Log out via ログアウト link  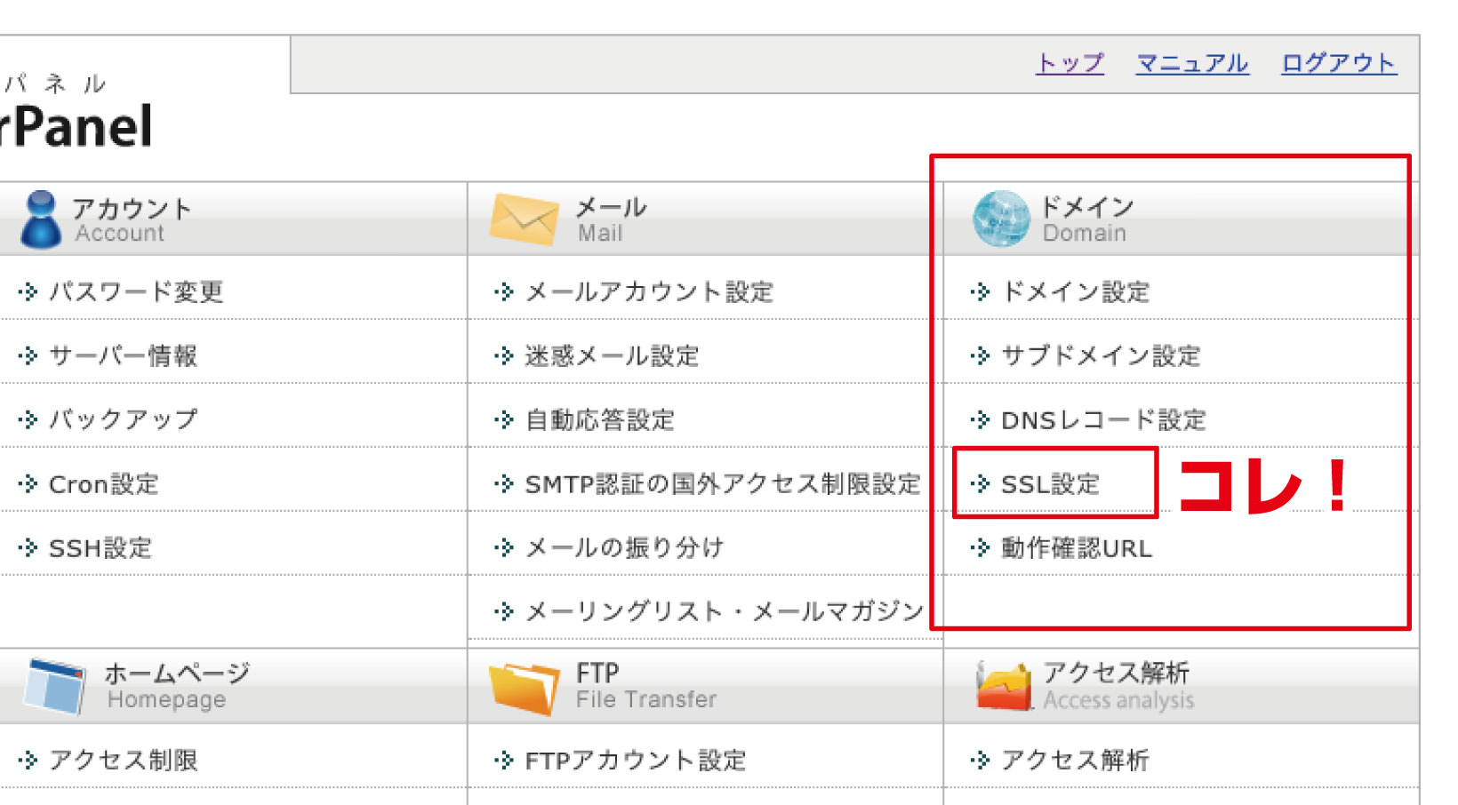tap(1338, 63)
